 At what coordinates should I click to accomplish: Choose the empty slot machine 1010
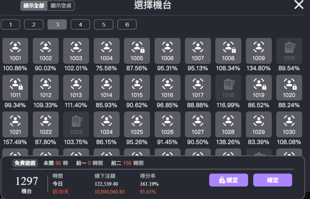point(289,51)
